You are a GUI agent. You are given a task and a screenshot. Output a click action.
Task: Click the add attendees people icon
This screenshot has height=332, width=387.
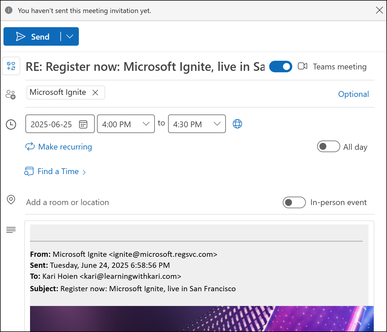click(x=11, y=94)
